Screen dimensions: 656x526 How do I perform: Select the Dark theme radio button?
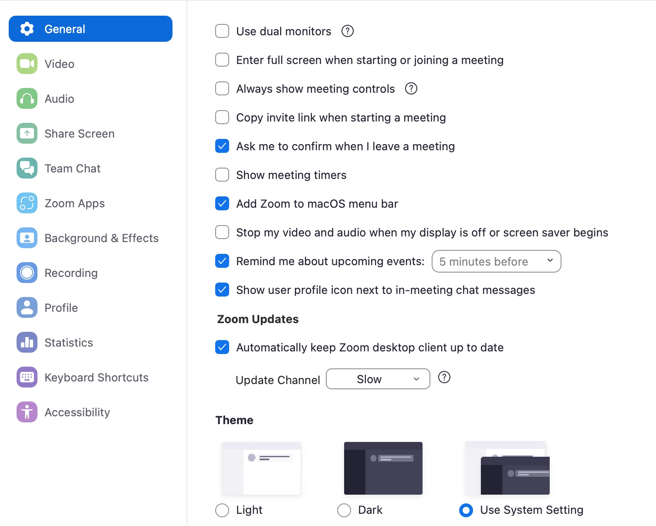pos(344,510)
